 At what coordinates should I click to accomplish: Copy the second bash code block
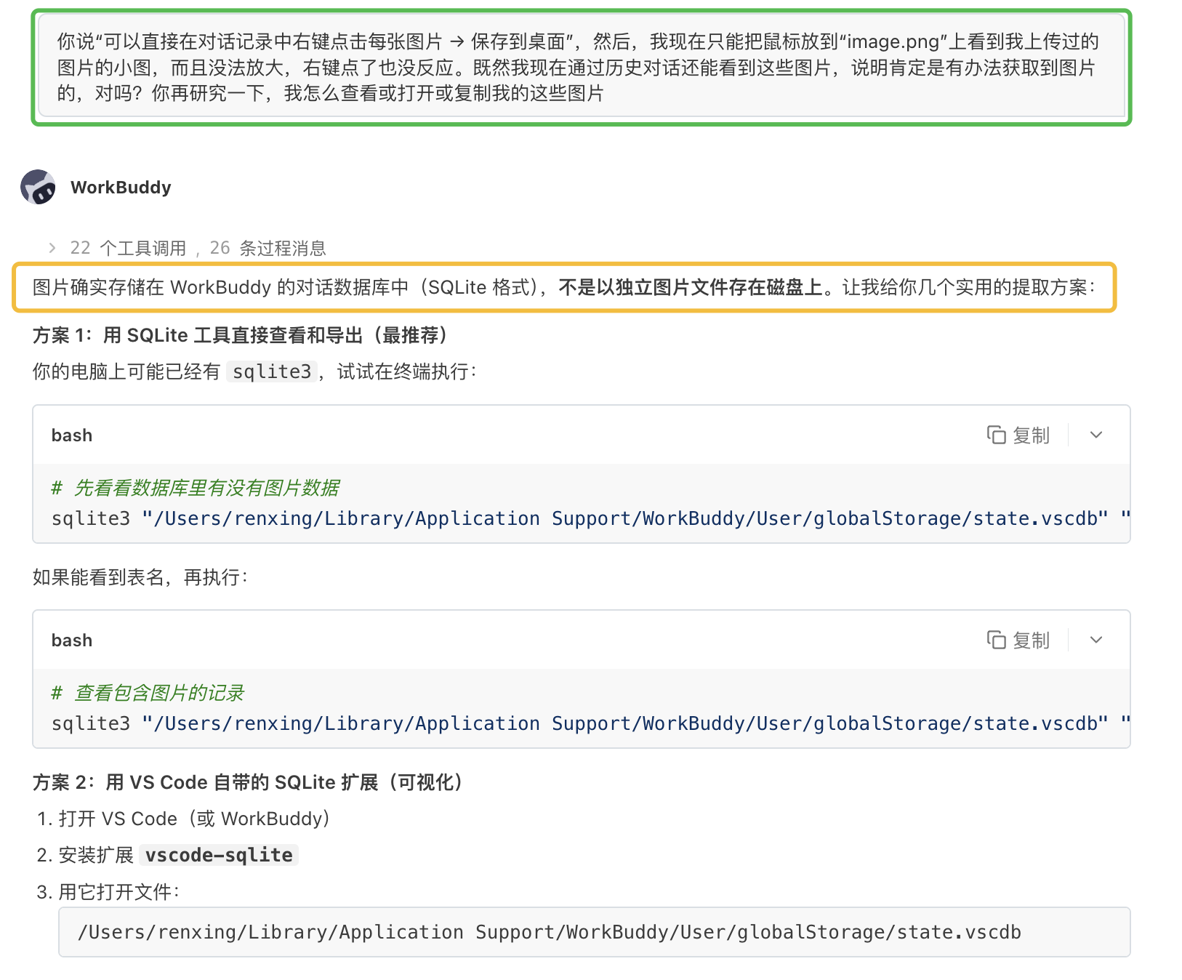coord(1018,640)
